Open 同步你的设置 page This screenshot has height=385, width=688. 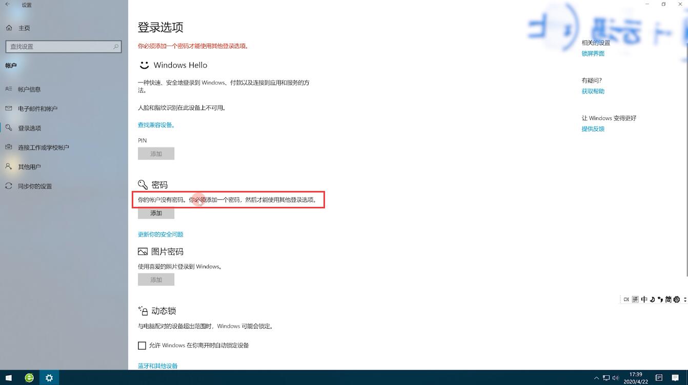click(35, 186)
